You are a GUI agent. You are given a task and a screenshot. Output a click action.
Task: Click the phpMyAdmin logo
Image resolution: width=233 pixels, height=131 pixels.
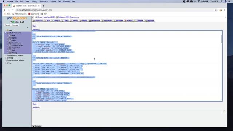tap(17, 18)
